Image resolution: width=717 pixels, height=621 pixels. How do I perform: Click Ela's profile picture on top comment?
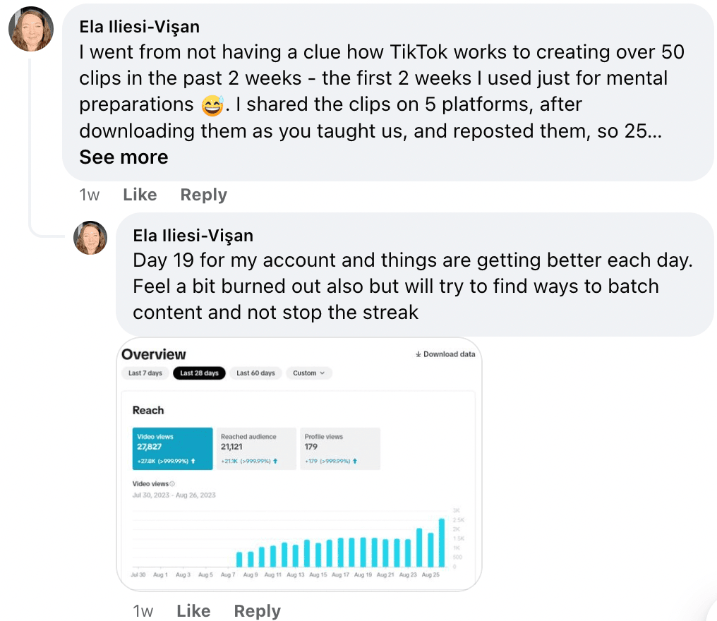pos(31,29)
